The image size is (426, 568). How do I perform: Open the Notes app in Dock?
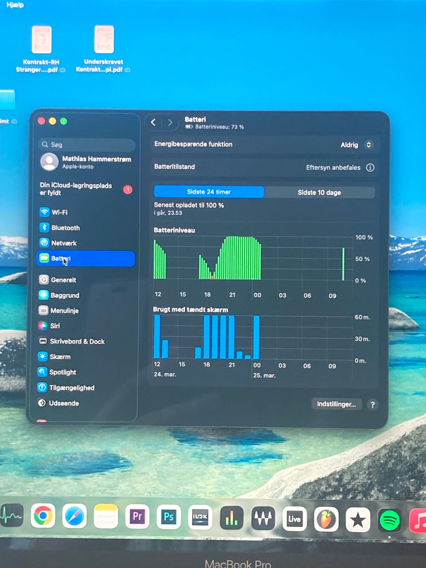106,517
